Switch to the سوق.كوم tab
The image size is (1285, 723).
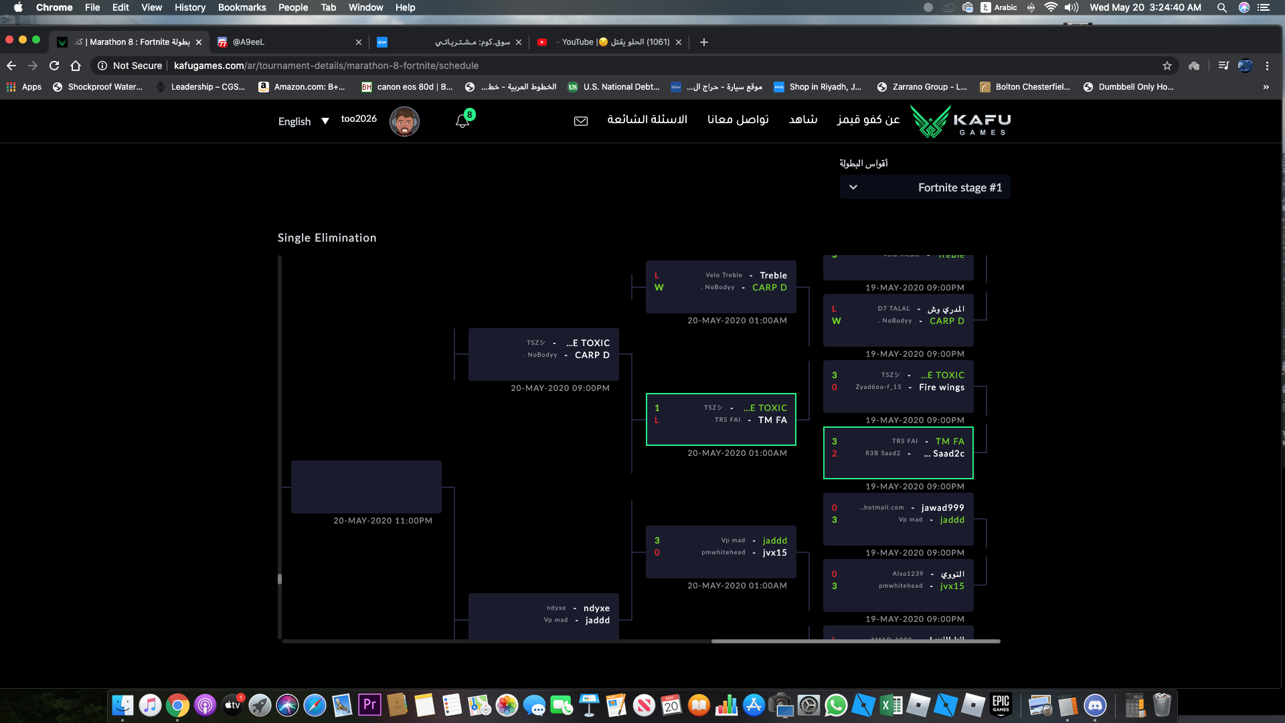coord(448,42)
